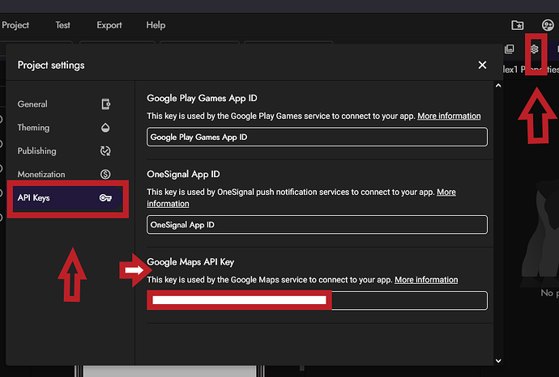Image resolution: width=559 pixels, height=377 pixels.
Task: Click the scrollbar down arrow in settings
Action: pos(497,361)
